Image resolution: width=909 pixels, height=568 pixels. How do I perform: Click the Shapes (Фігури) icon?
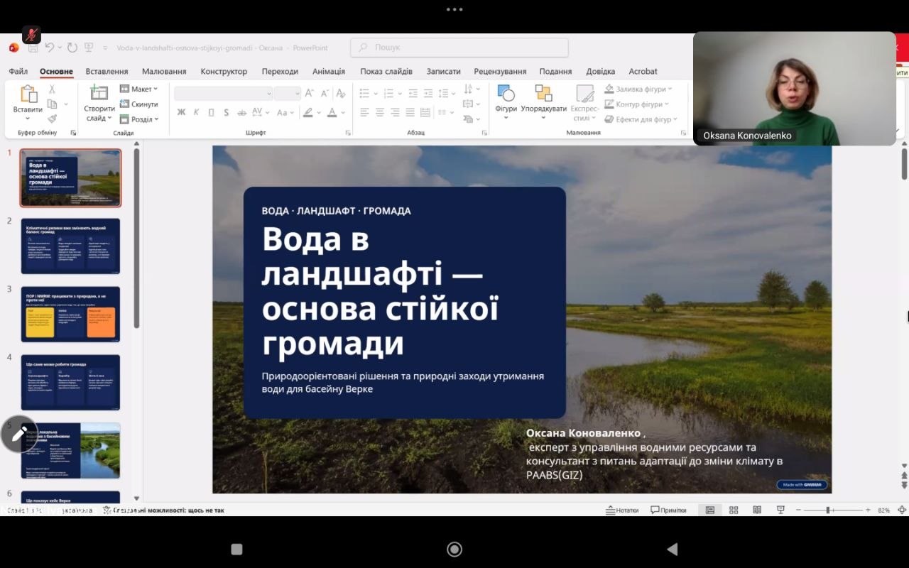(x=506, y=93)
